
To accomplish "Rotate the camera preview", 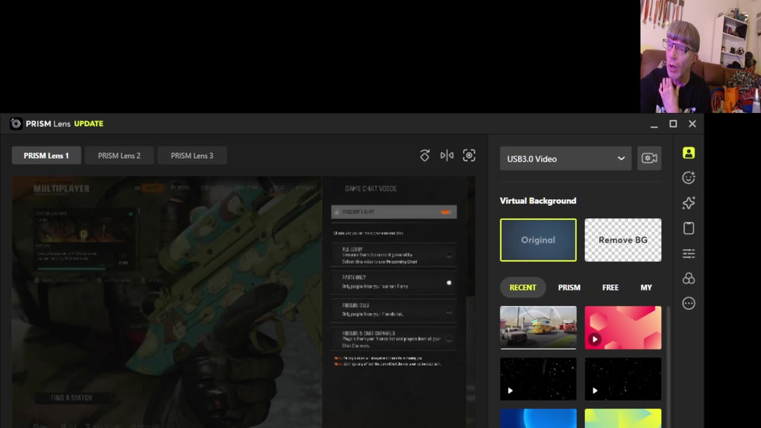I will click(x=424, y=156).
